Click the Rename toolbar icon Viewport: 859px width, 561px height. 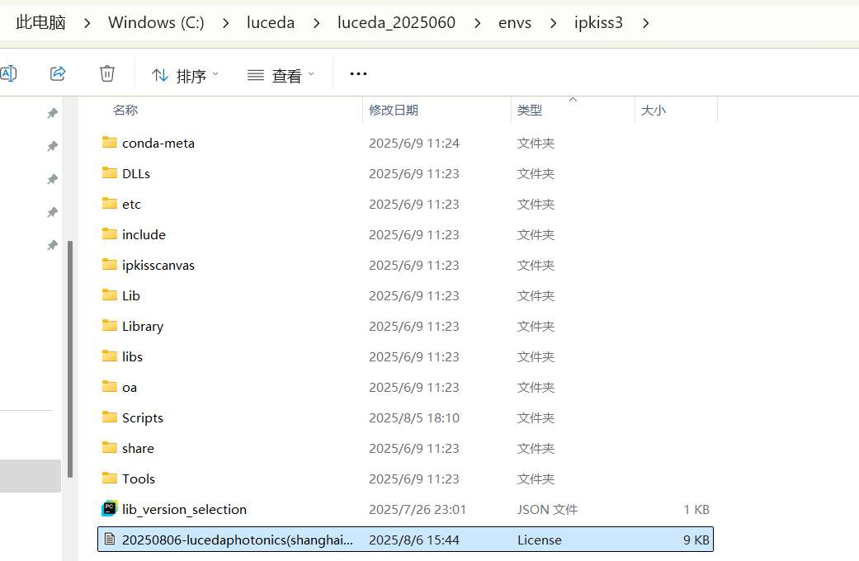pyautogui.click(x=8, y=73)
